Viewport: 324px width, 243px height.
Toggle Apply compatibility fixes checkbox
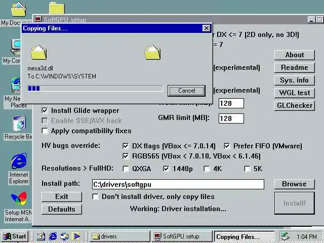[45, 131]
